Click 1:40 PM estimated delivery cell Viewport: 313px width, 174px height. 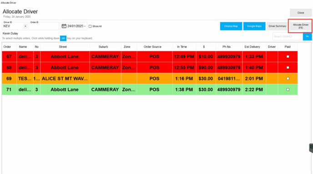coord(254,68)
